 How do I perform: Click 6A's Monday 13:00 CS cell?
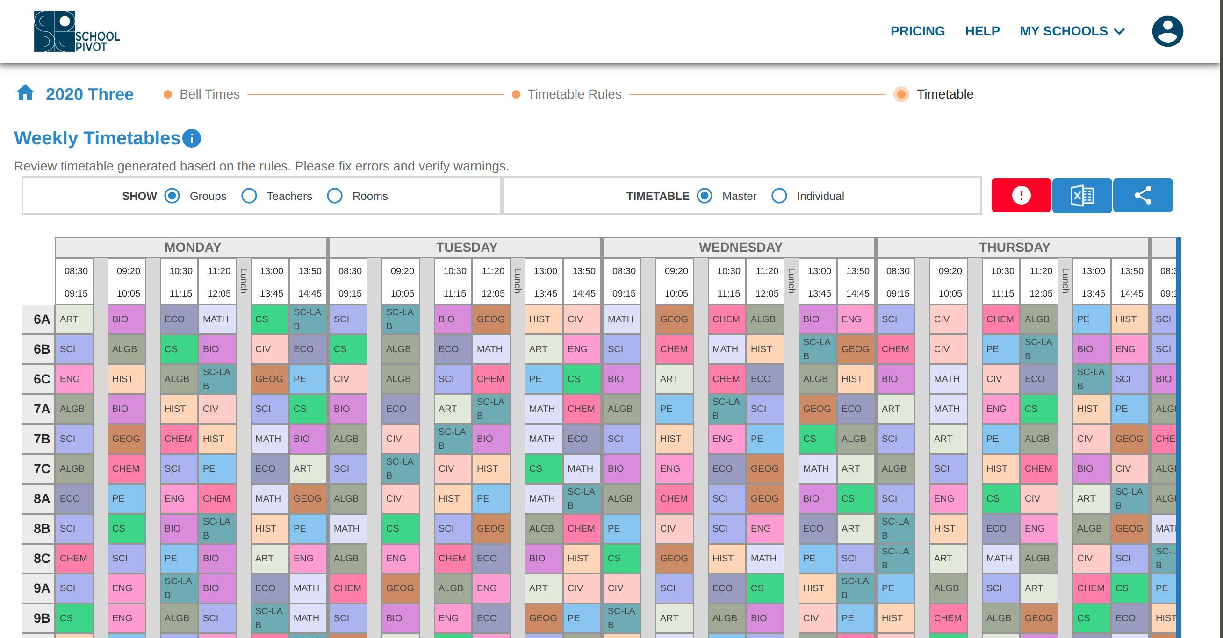(x=269, y=319)
